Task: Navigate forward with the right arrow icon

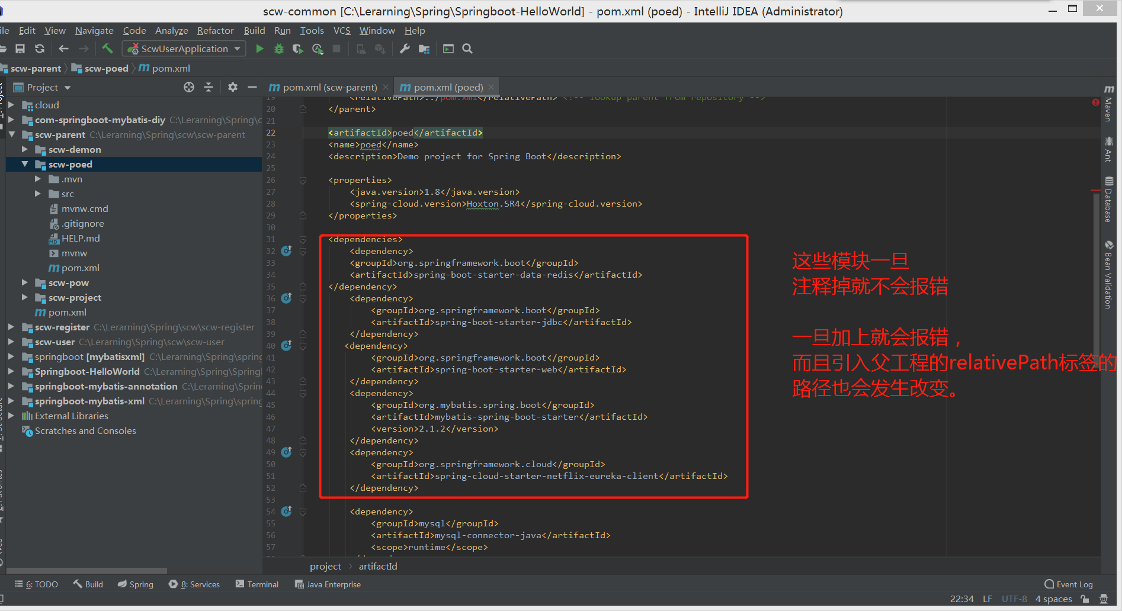Action: click(x=84, y=49)
